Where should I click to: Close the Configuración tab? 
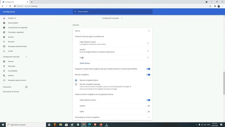[27, 2]
